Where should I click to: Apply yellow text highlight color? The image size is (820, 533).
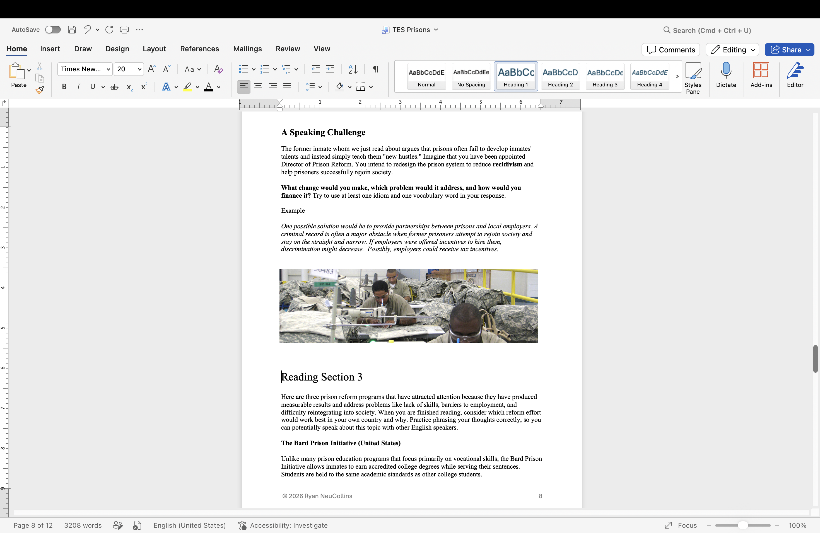(x=187, y=87)
